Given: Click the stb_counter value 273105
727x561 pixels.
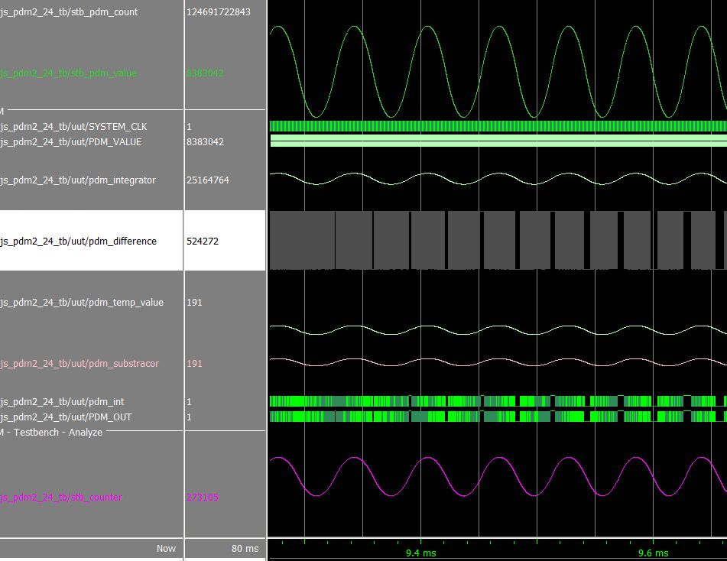Looking at the screenshot, I should tap(203, 498).
